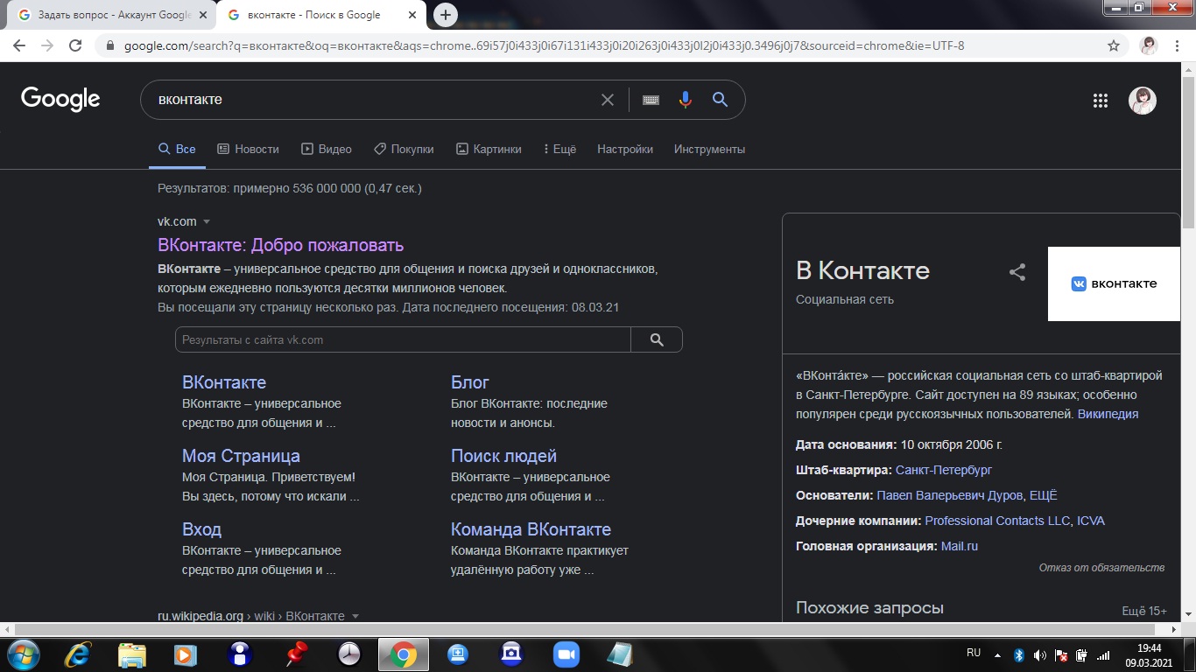Open the Поиск людей sitelink
Screen dimensions: 1196x672
pos(503,456)
